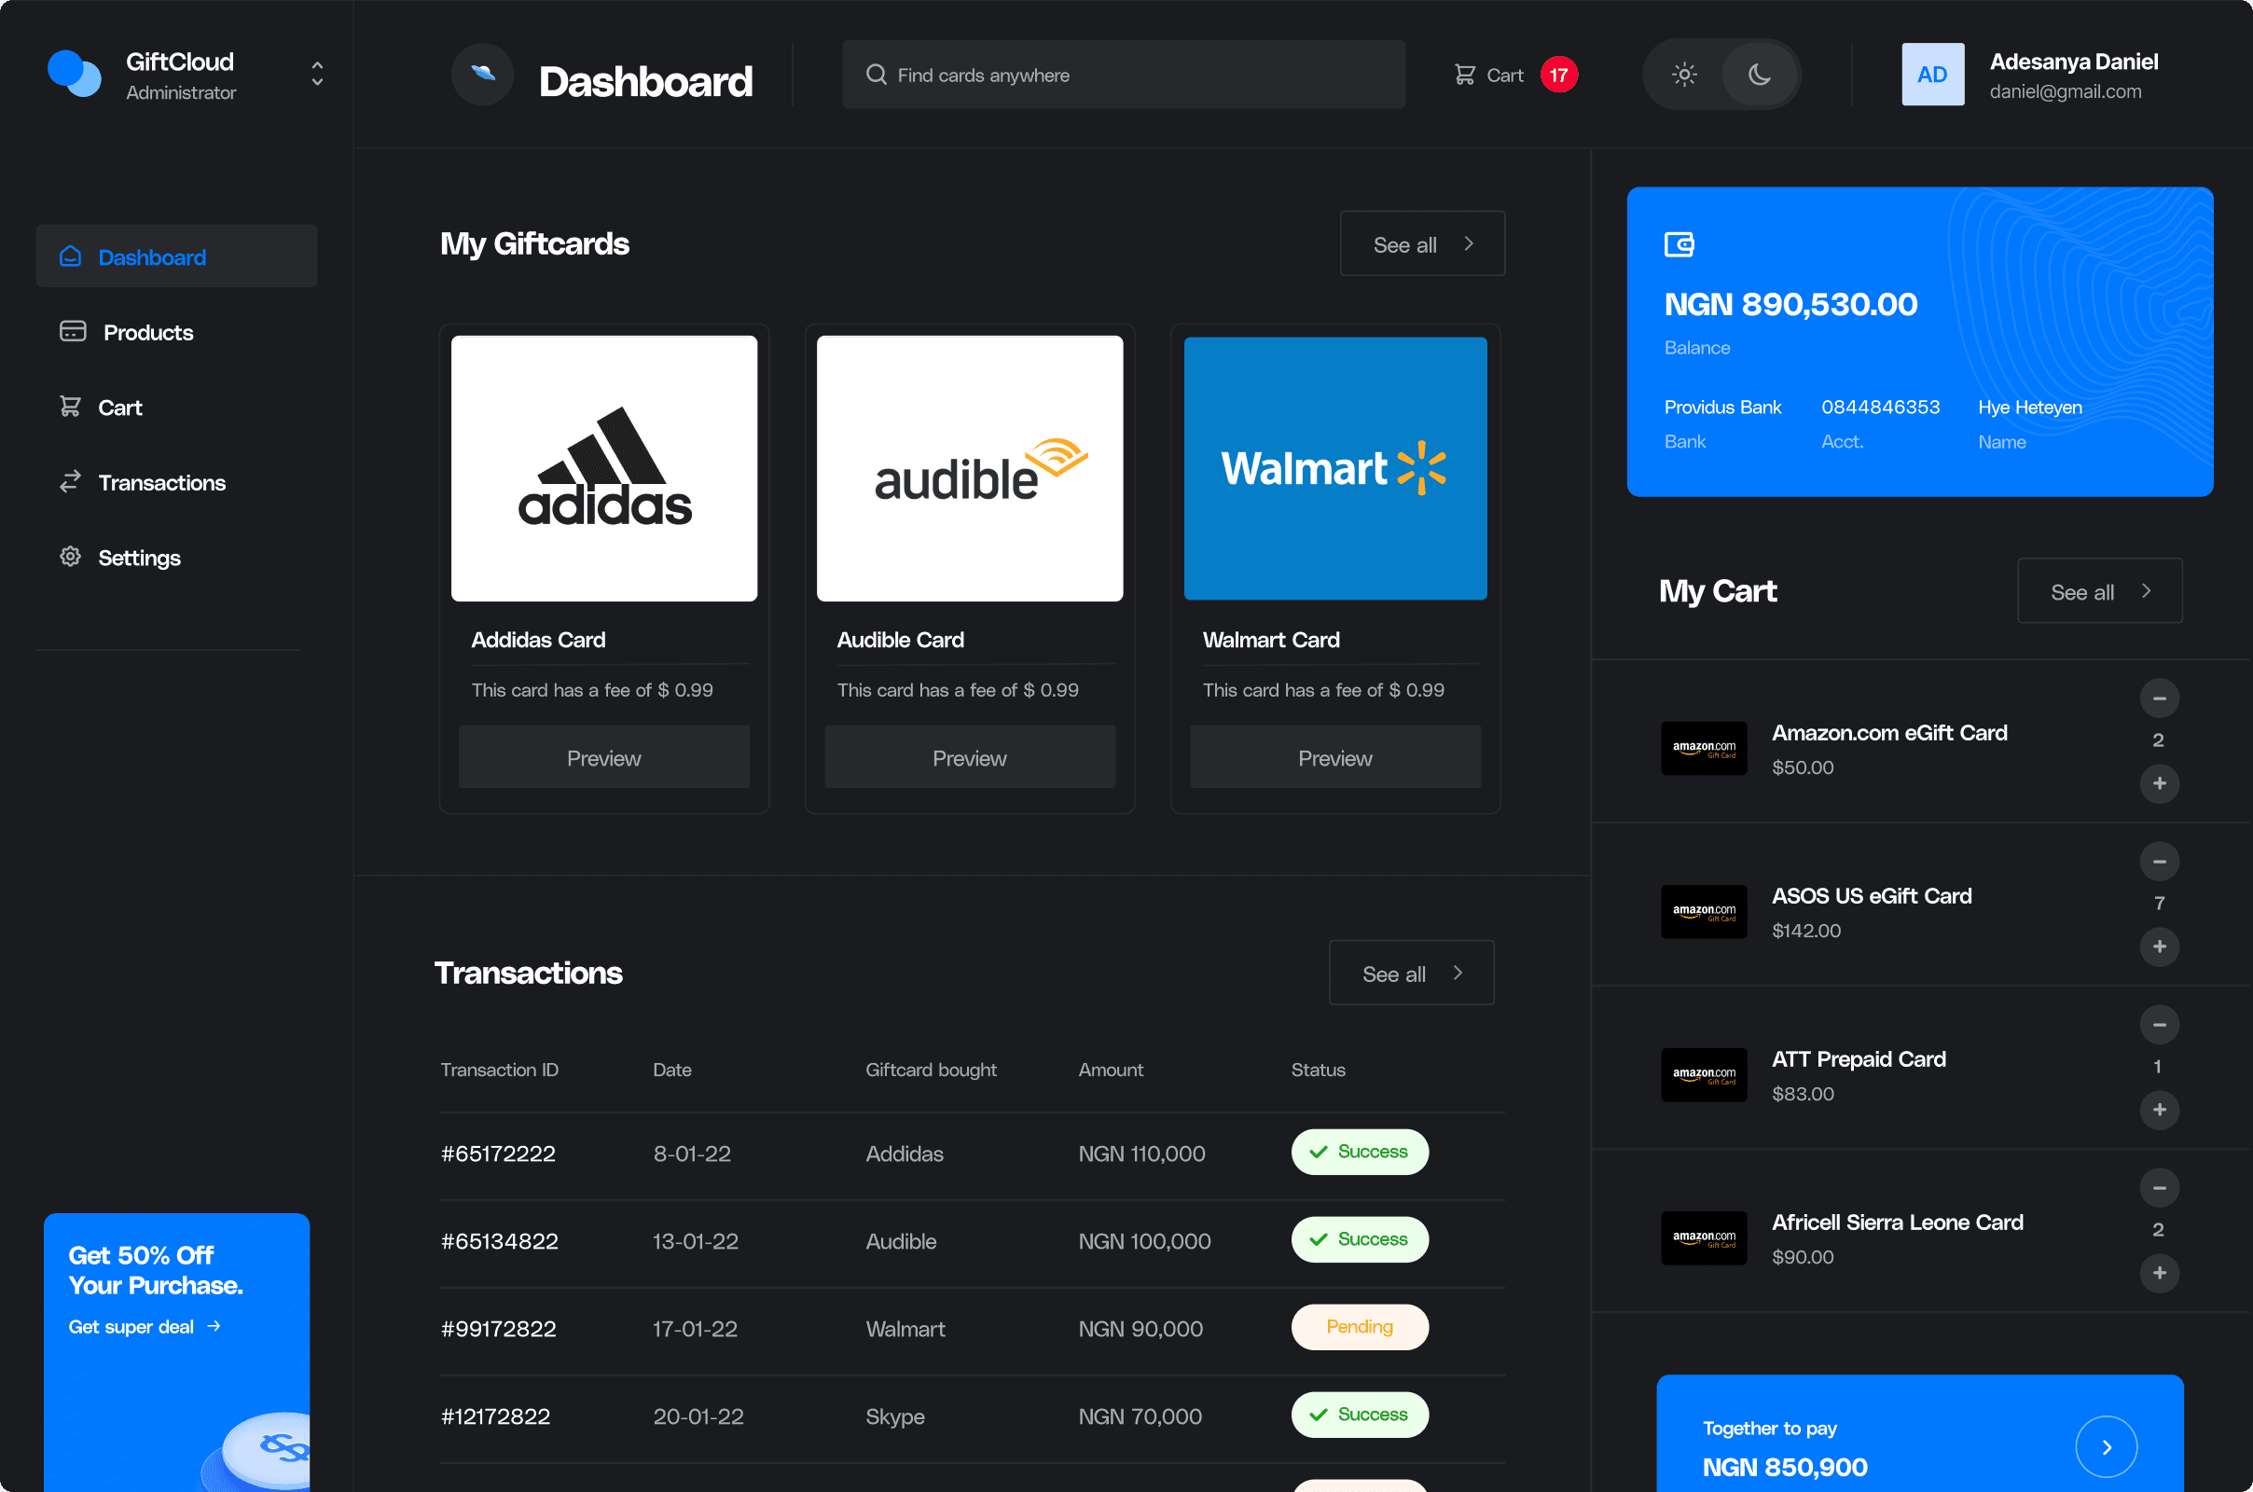Click the ATT Prepaid Card thumbnail
2253x1492 pixels.
pos(1704,1075)
